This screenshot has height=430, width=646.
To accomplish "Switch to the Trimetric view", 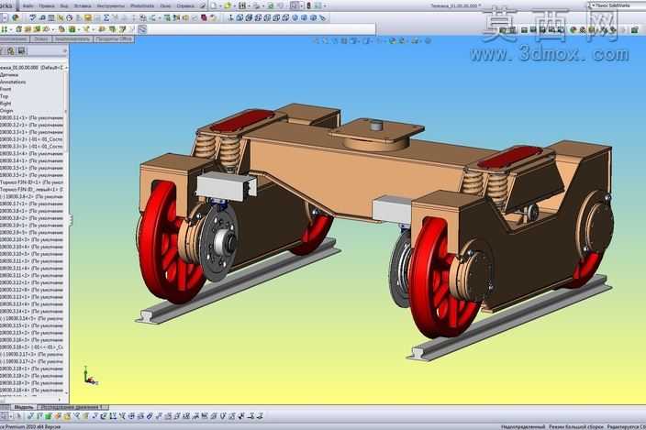I will tap(304, 17).
